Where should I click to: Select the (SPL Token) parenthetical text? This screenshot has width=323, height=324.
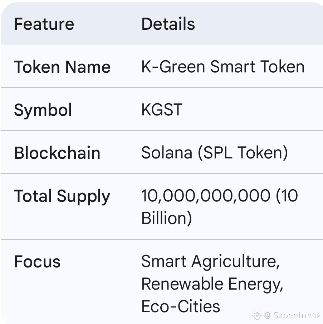pyautogui.click(x=243, y=153)
